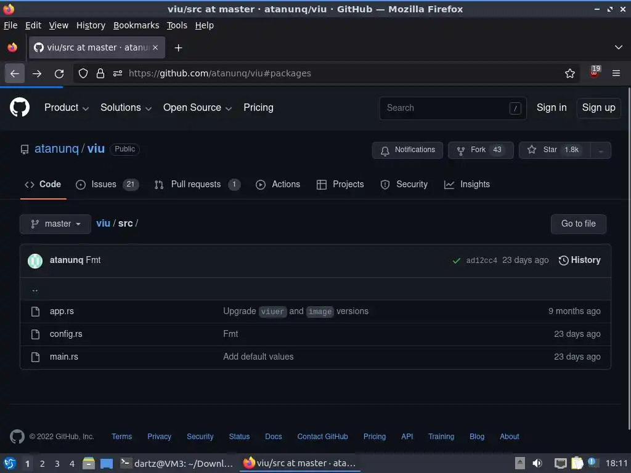This screenshot has height=473, width=631.
Task: Click the footer GitHub logo
Action: coord(17,437)
